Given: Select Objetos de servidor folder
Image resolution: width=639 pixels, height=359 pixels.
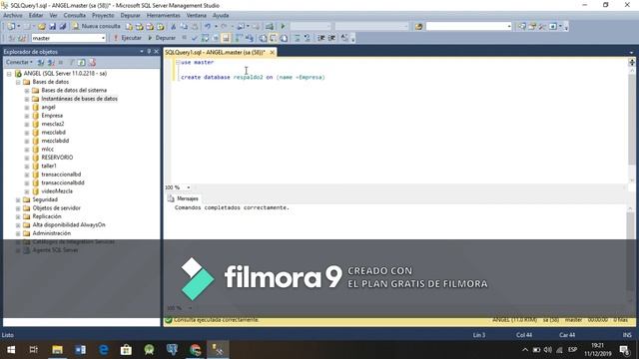Looking at the screenshot, I should [x=56, y=208].
